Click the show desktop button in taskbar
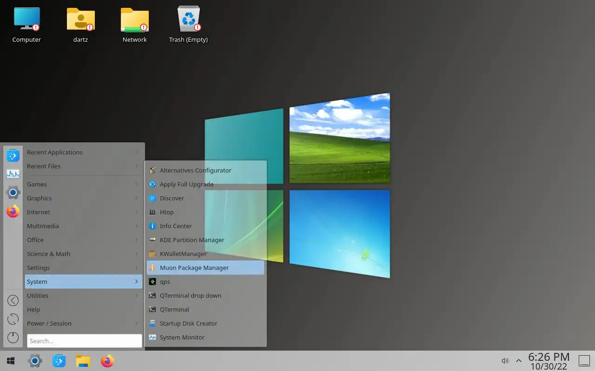Screen dimensions: 595x371 click(584, 361)
